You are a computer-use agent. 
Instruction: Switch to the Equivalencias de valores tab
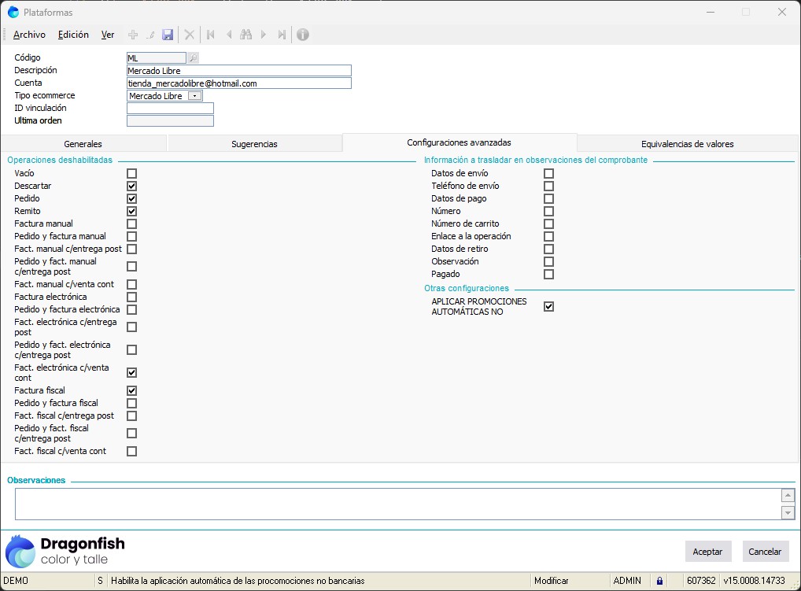(687, 144)
